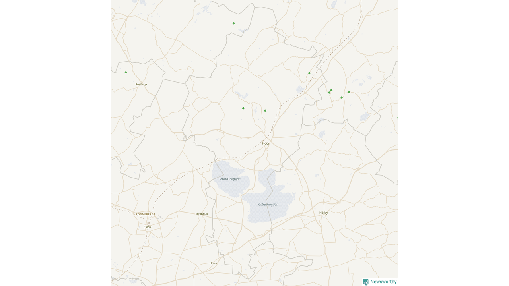The image size is (509, 286).
Task: Click the green marker between pair and easternmost dot
Action: [342, 97]
